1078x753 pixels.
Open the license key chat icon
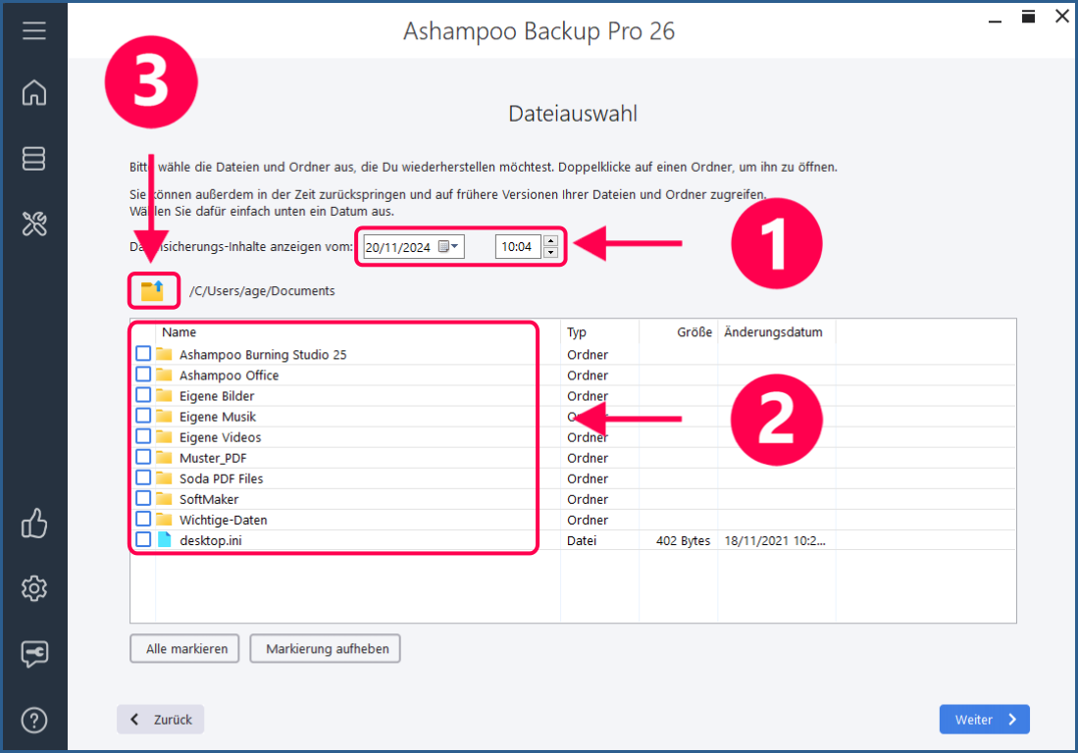33,653
